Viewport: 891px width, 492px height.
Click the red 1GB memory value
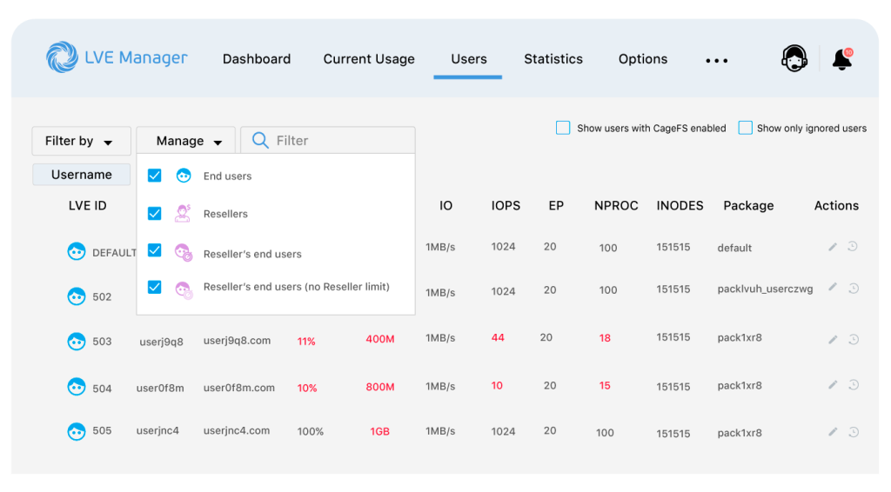point(379,431)
